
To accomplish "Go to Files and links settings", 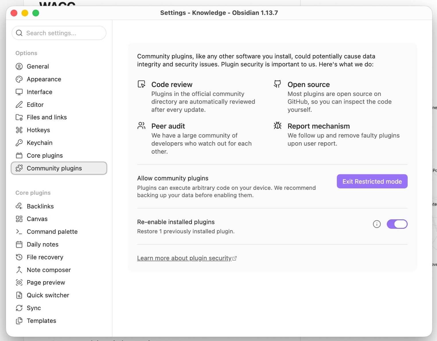I will (x=59, y=117).
